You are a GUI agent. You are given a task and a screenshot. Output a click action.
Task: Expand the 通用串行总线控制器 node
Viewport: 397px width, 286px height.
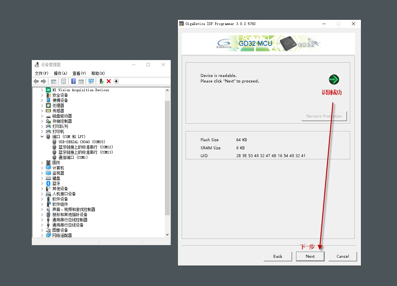42,220
